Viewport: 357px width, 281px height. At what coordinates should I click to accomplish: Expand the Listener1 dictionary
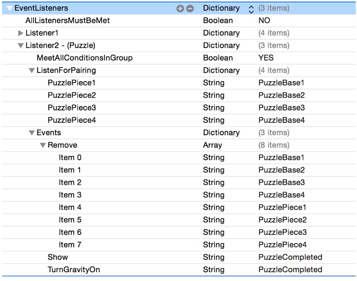pos(21,33)
